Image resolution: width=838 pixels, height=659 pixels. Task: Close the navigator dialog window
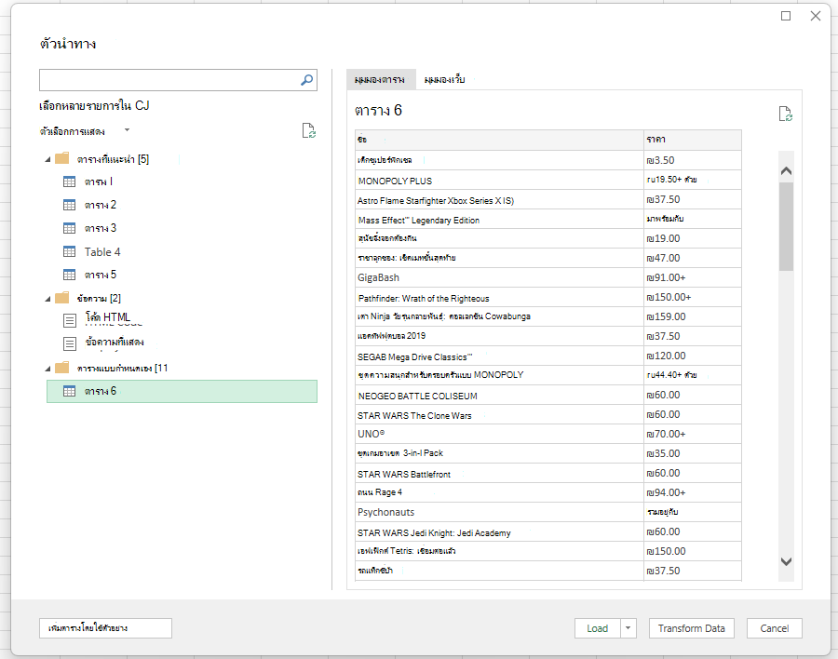(816, 16)
